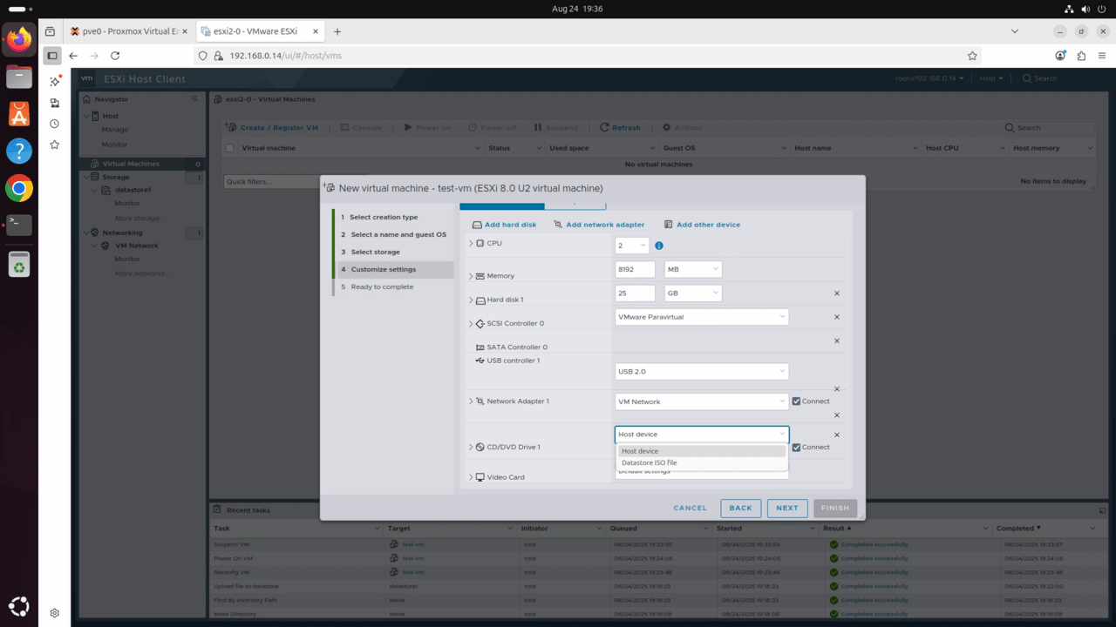Open synced tabs in Firefox sidebar
Image resolution: width=1116 pixels, height=627 pixels.
(54, 103)
